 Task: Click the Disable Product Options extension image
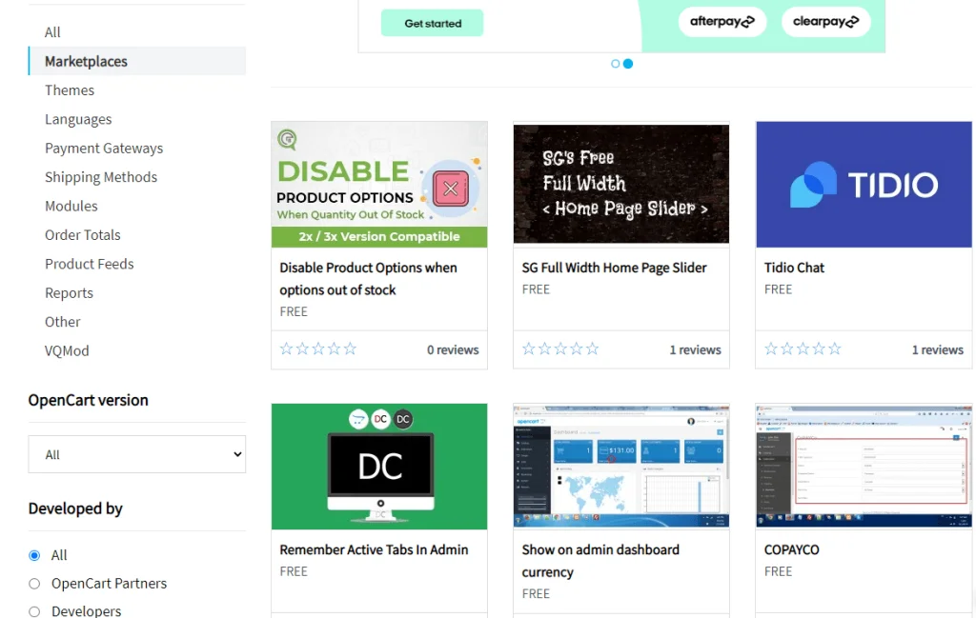click(379, 185)
